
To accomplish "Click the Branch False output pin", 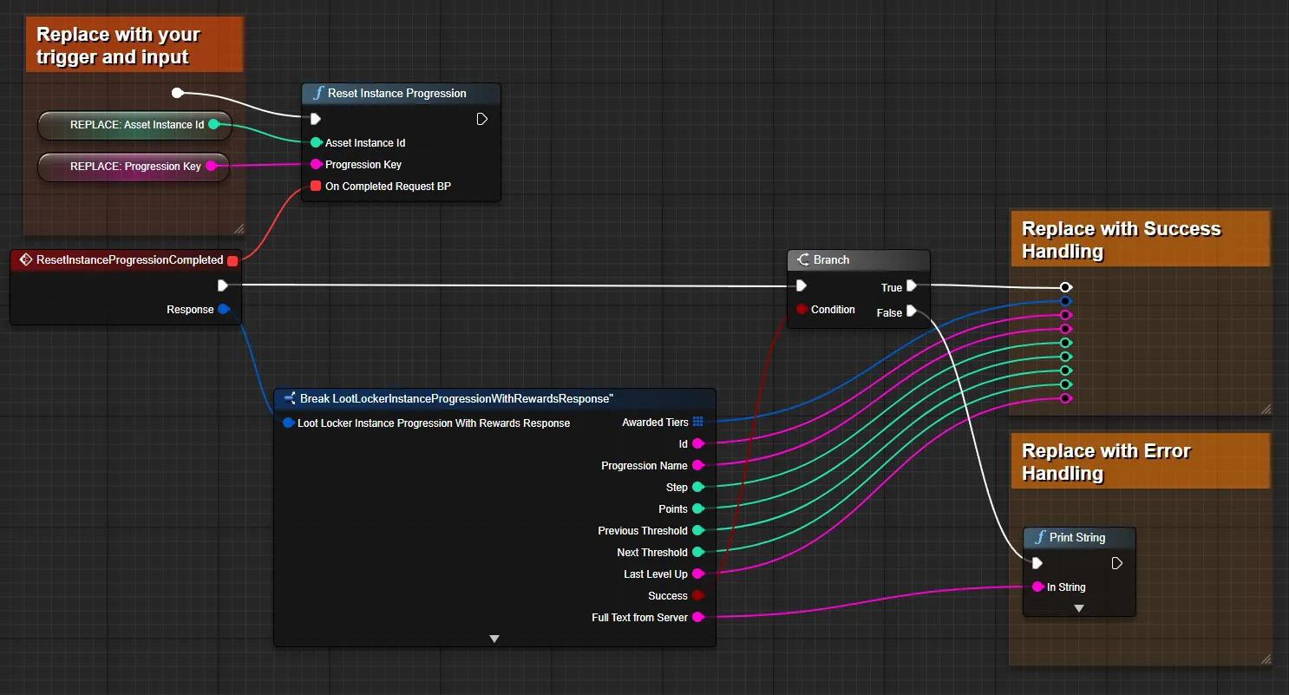I will (912, 311).
